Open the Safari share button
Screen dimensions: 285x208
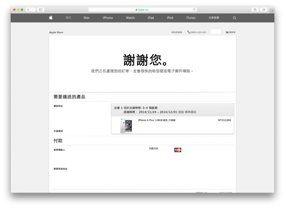(255, 9)
